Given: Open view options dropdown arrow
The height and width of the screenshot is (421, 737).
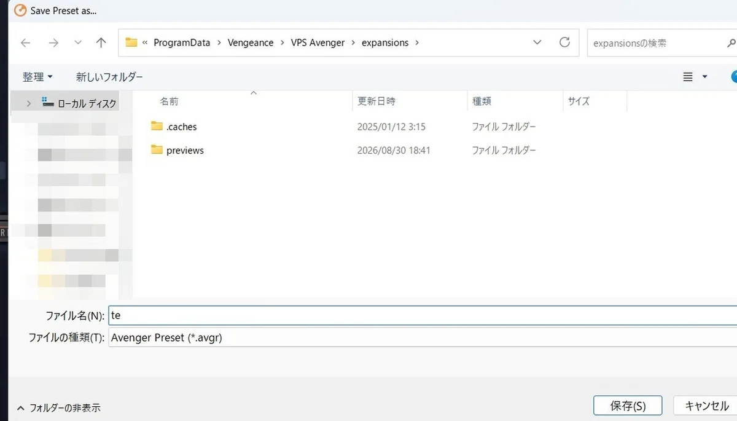Looking at the screenshot, I should 704,77.
